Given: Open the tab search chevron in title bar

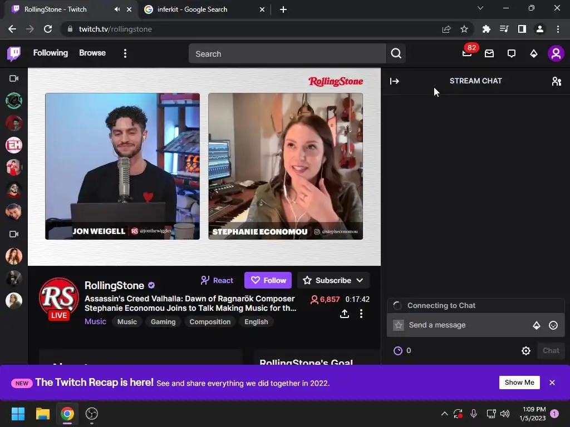Looking at the screenshot, I should (480, 8).
